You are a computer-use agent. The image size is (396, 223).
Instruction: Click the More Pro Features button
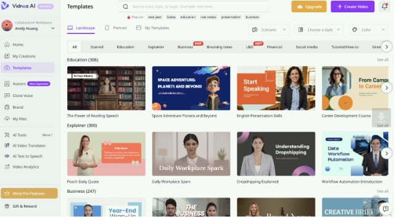pyautogui.click(x=29, y=194)
